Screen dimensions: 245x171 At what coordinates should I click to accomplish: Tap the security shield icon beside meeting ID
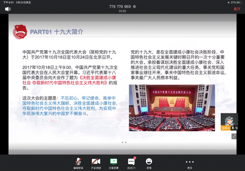tap(134, 7)
